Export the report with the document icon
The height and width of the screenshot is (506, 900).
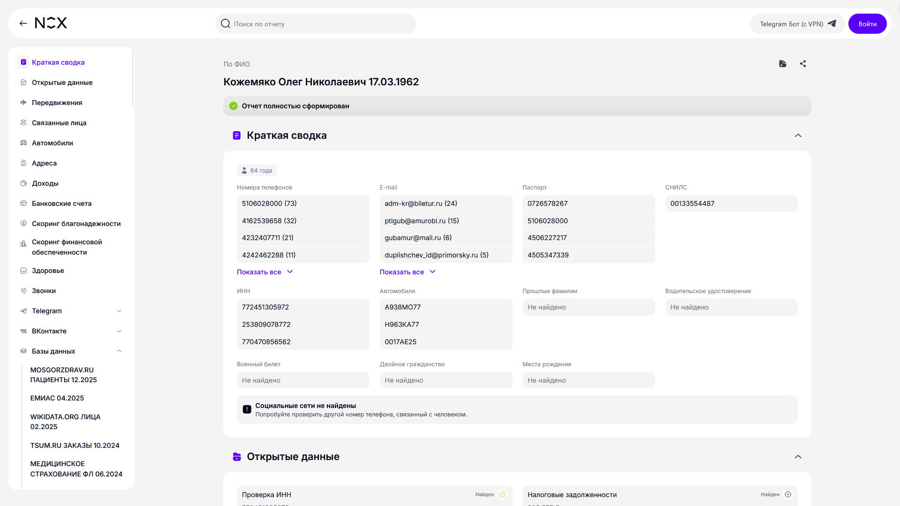point(783,64)
